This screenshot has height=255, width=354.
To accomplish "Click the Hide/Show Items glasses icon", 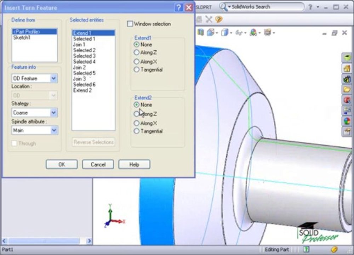I will pyautogui.click(x=239, y=33).
